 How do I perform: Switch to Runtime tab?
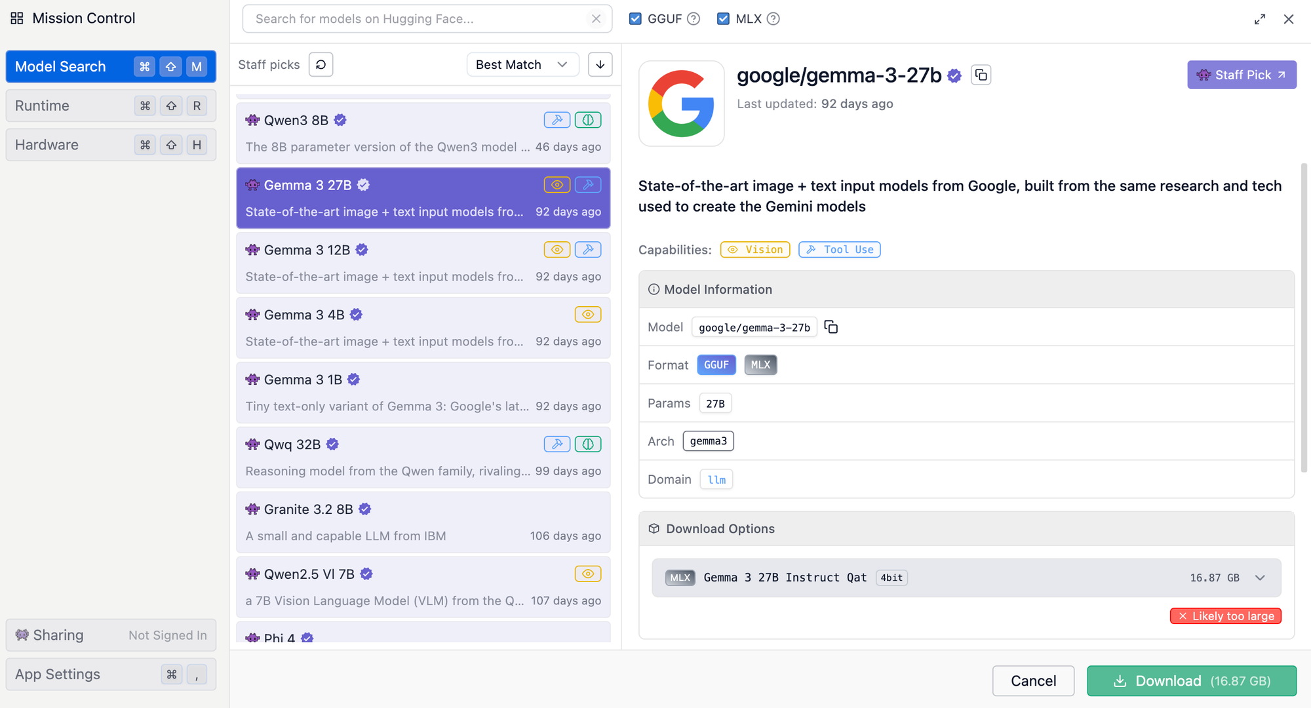[x=111, y=106]
